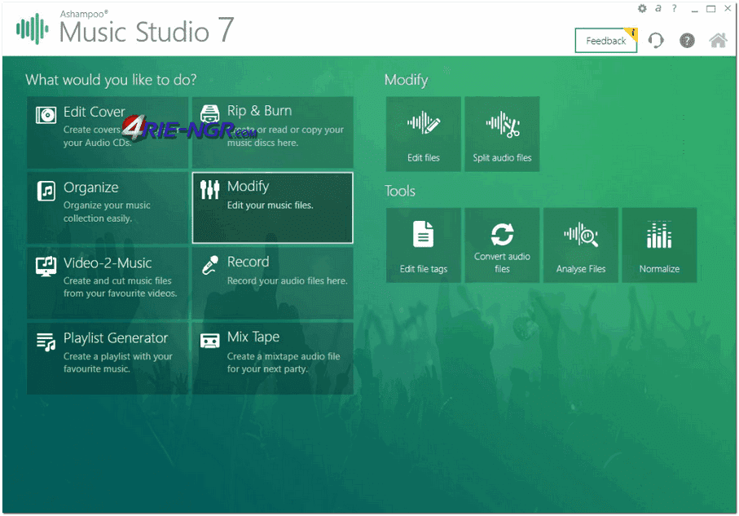
Task: Open the Record tile
Action: (x=272, y=283)
